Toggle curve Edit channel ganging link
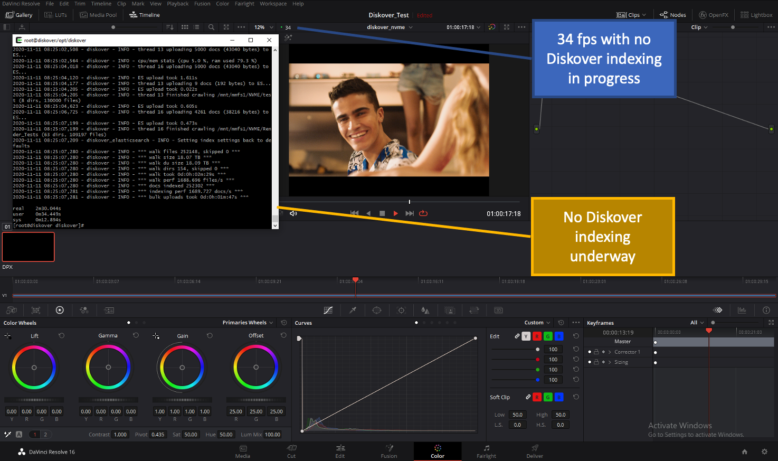This screenshot has height=461, width=778. pyautogui.click(x=517, y=336)
